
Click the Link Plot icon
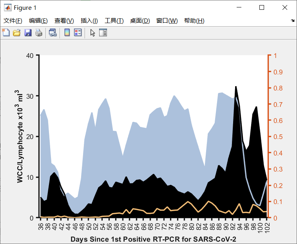pyautogui.click(x=53, y=33)
